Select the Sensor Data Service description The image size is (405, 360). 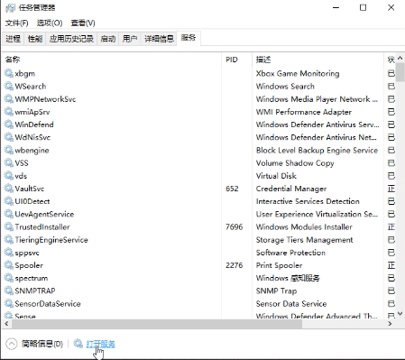pos(291,304)
